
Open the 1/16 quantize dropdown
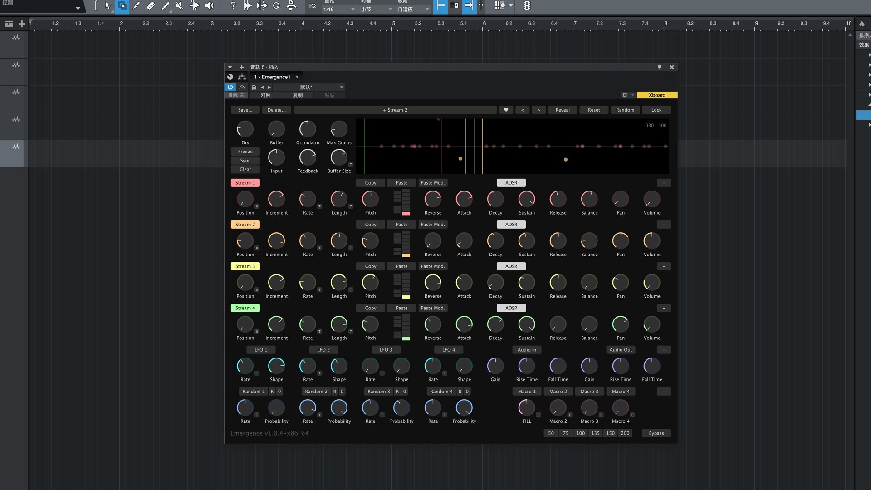[339, 9]
